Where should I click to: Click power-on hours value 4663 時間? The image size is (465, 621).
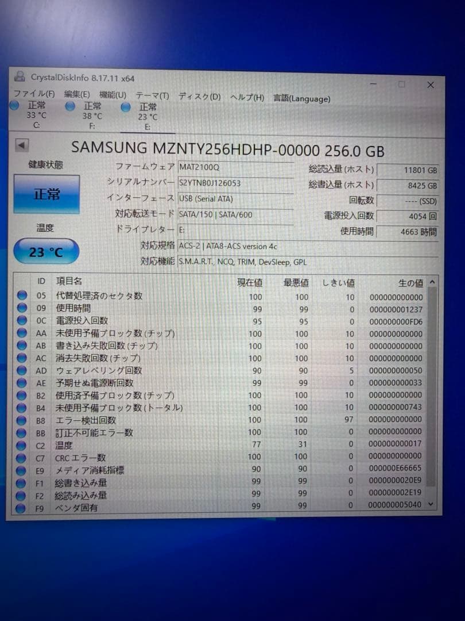[x=407, y=232]
